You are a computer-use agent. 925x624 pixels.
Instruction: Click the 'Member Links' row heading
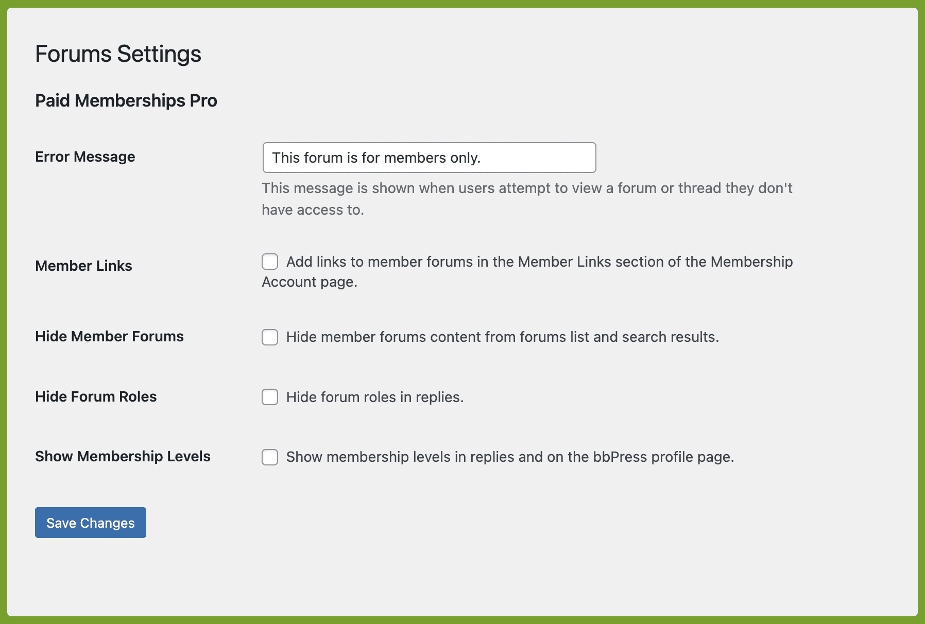(83, 266)
